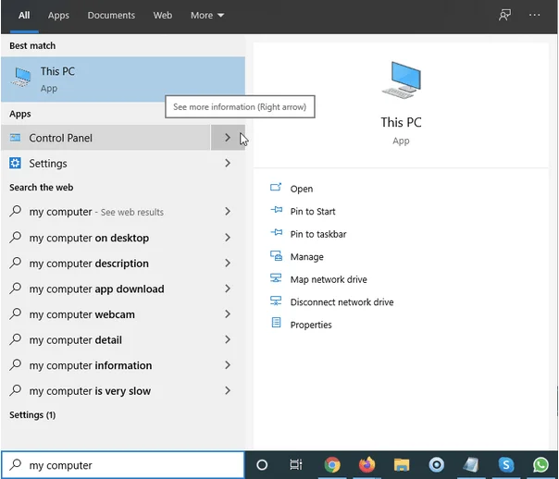Switch to the Documents tab

[111, 16]
